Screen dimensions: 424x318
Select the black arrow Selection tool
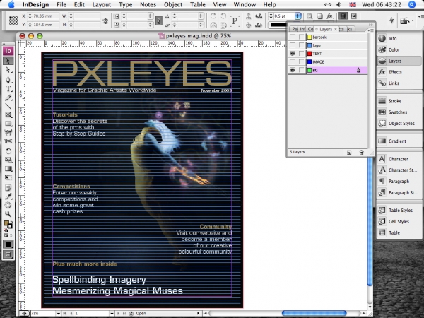tap(8, 61)
